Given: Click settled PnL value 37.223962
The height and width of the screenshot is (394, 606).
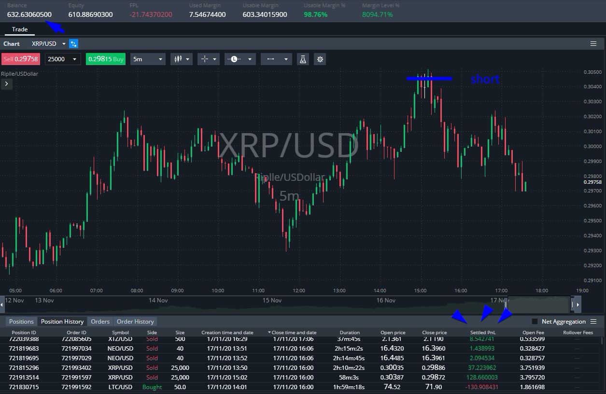Looking at the screenshot, I should [483, 367].
